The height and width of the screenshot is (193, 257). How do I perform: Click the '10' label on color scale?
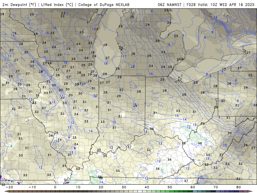[78, 187]
